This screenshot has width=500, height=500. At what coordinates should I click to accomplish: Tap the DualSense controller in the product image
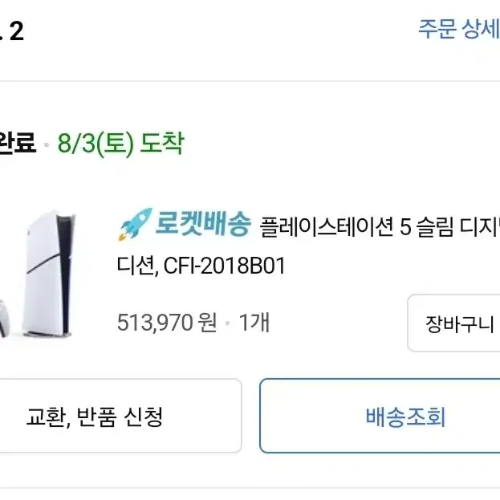[x=4, y=319]
